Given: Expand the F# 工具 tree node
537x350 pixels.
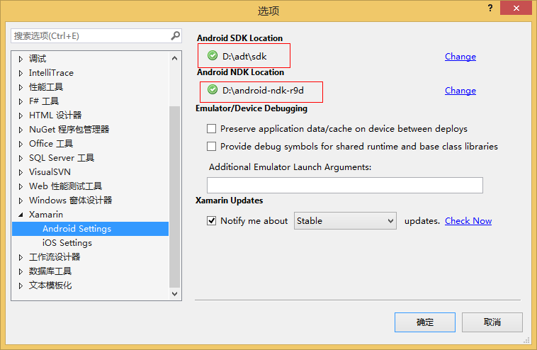Looking at the screenshot, I should (x=21, y=101).
